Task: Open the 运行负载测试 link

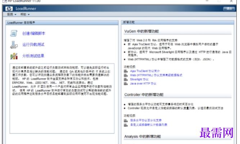Action: [33, 45]
